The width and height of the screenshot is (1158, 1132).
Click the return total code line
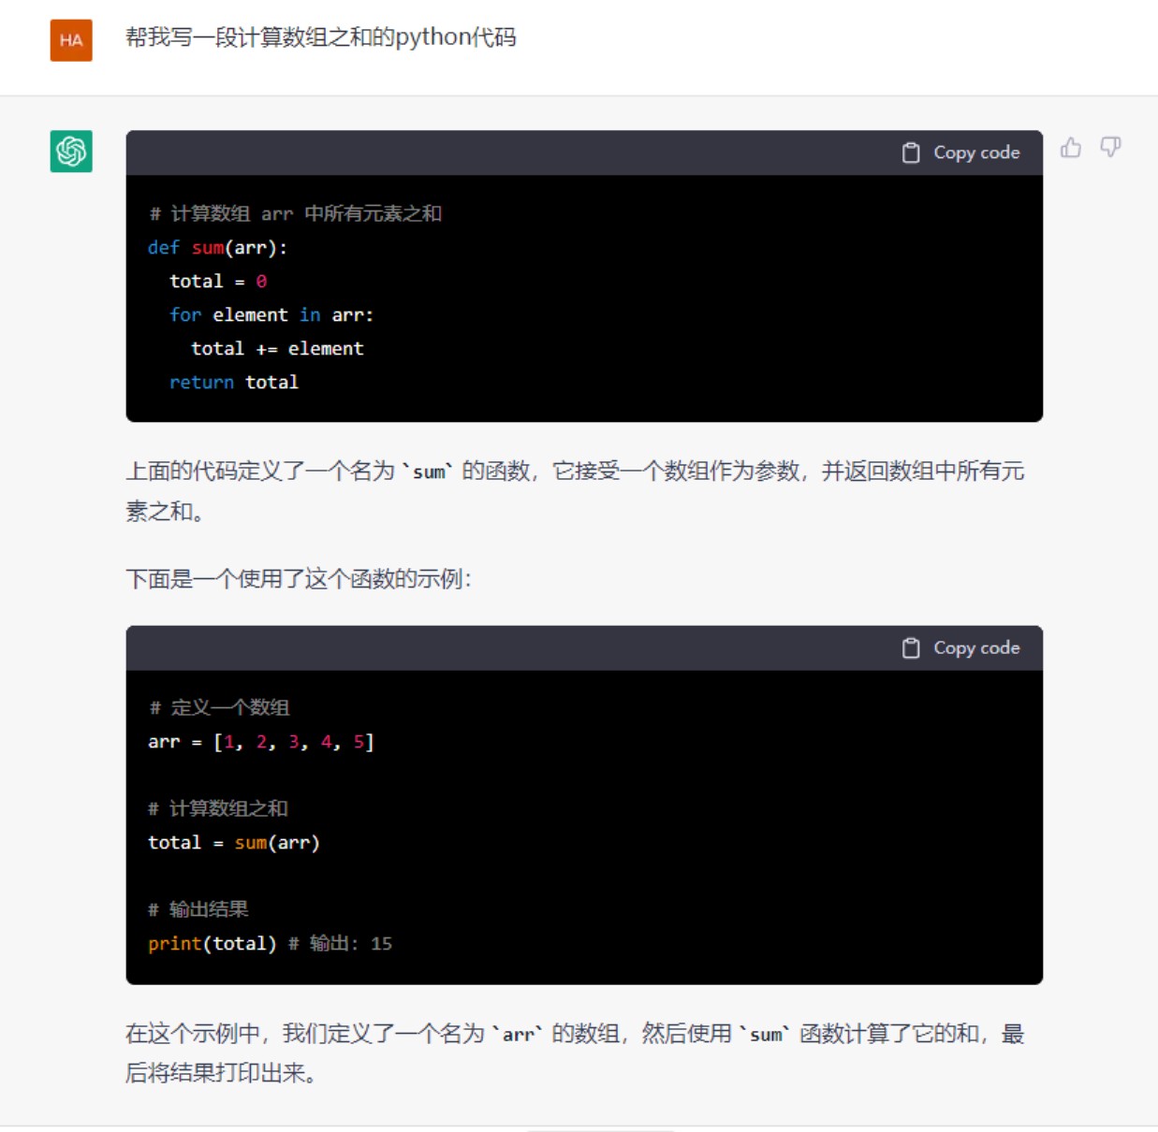233,382
